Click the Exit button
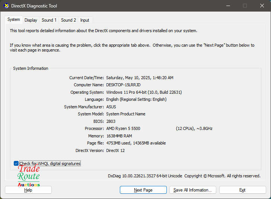The height and width of the screenshot is (199, 271). click(x=242, y=190)
